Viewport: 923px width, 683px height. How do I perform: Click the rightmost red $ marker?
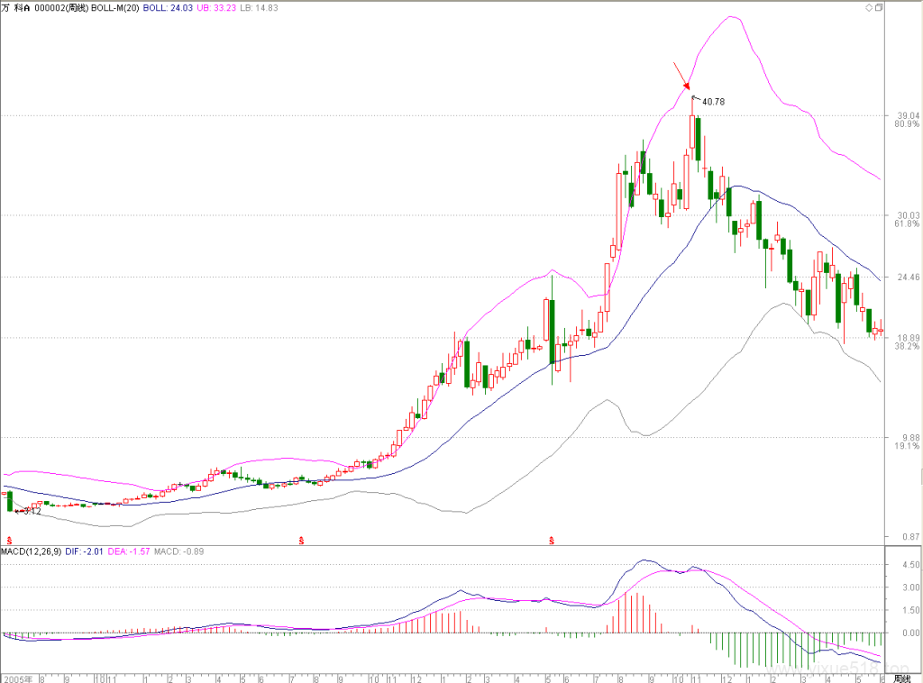click(x=552, y=540)
